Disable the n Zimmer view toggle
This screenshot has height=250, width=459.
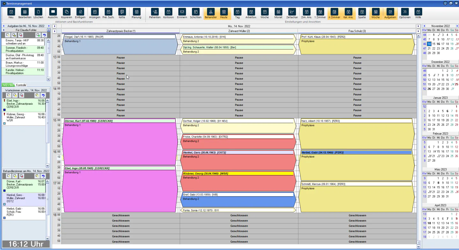334,13
